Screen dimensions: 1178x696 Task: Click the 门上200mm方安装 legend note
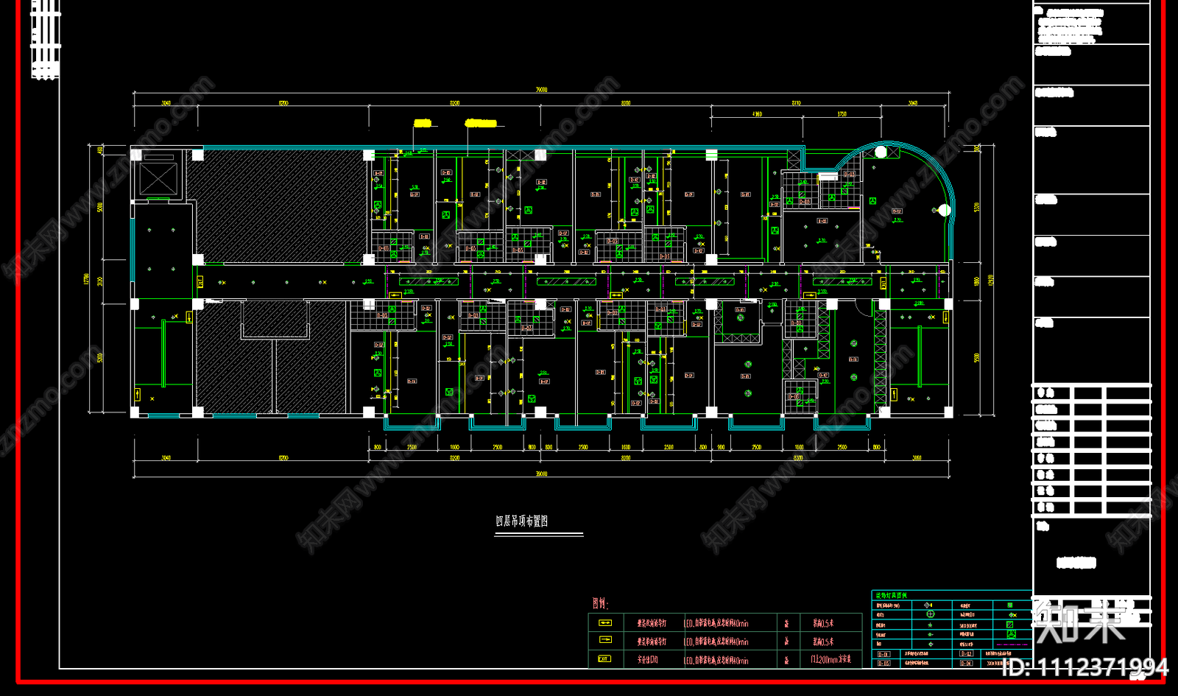830,659
